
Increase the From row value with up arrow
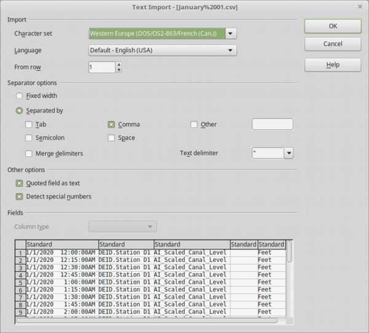coord(119,65)
